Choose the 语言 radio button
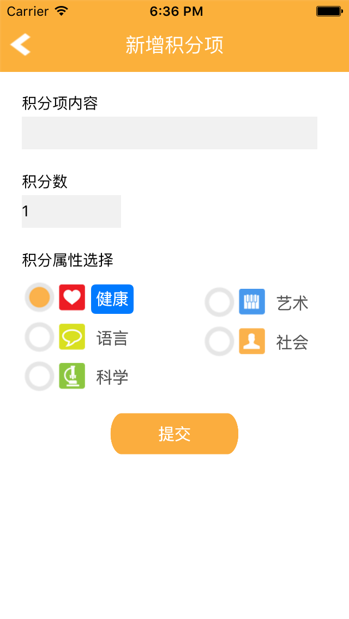This screenshot has width=349, height=619. [39, 337]
